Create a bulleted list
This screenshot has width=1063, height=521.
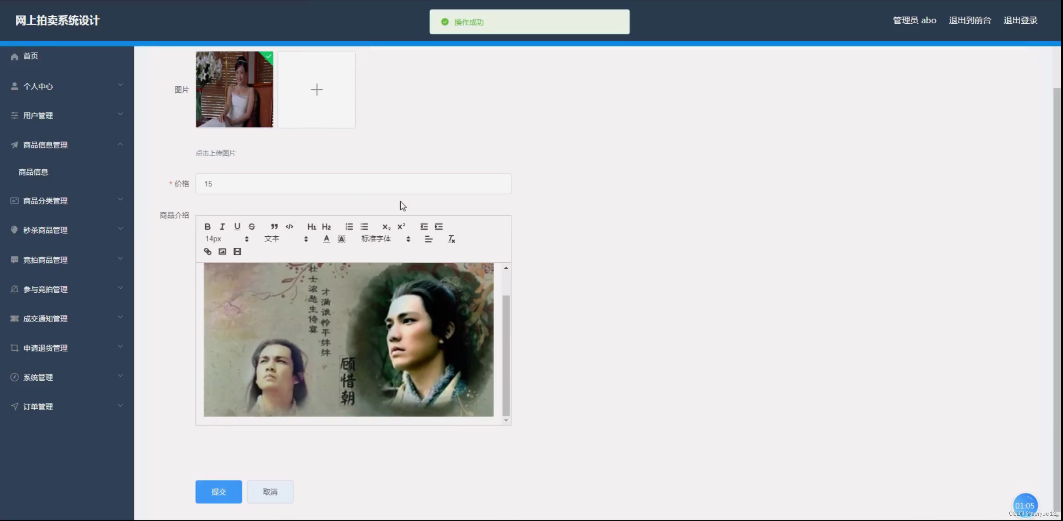click(x=364, y=227)
